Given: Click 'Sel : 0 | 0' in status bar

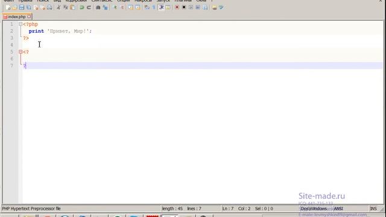Looking at the screenshot, I should coord(264,209).
